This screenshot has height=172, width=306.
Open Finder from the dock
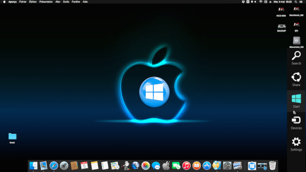(33, 166)
